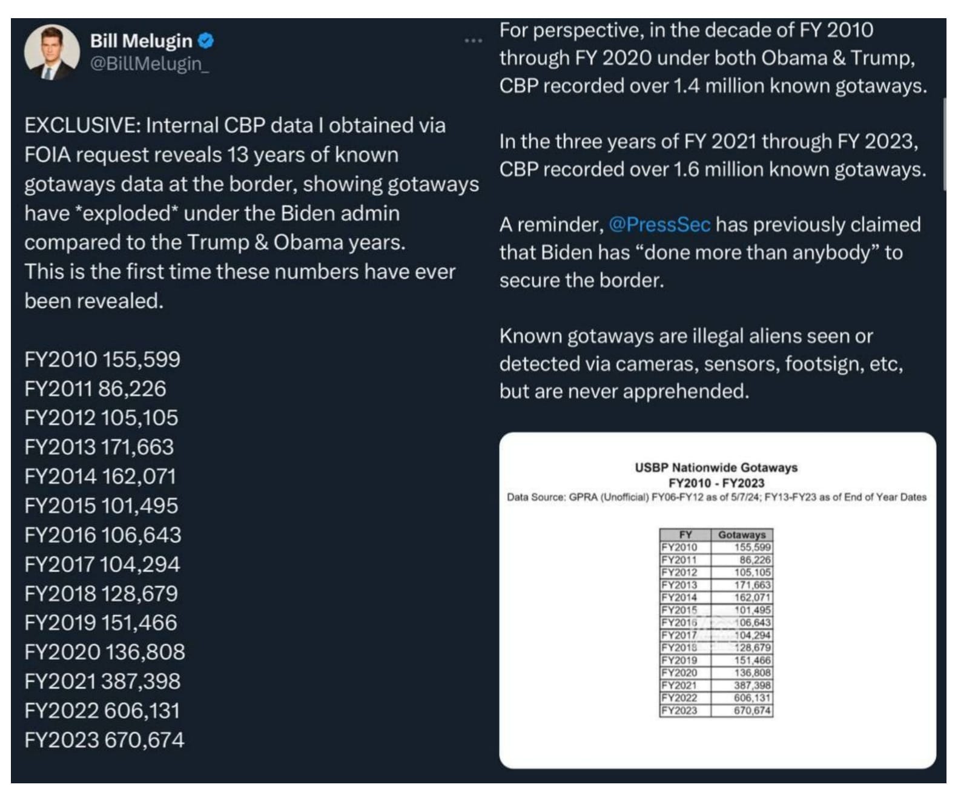
Task: Click the FY2022 606,131 table row
Action: [716, 698]
